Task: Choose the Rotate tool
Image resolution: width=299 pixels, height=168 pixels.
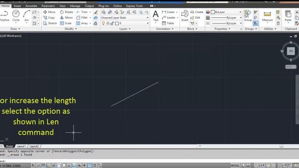Action: coord(66,12)
